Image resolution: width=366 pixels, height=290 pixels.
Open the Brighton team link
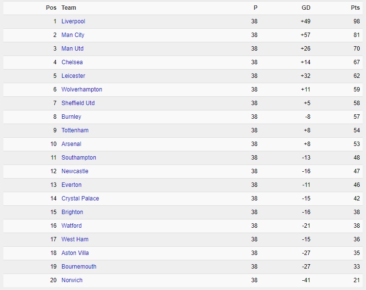click(x=72, y=212)
